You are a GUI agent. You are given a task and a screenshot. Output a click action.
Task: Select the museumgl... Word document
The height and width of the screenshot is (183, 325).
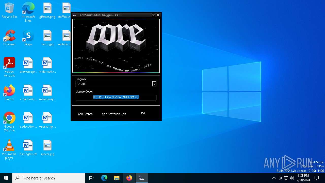click(x=47, y=93)
